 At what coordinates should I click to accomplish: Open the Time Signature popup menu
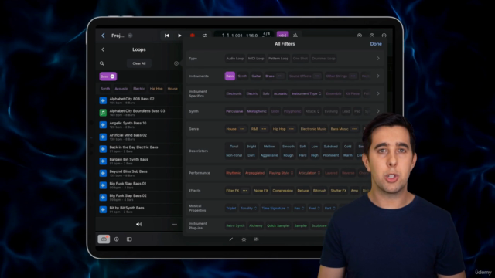coord(275,208)
